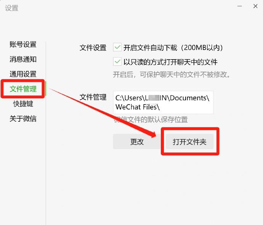Select 通用设置 in the sidebar
Image resolution: width=263 pixels, height=225 pixels.
pyautogui.click(x=23, y=74)
